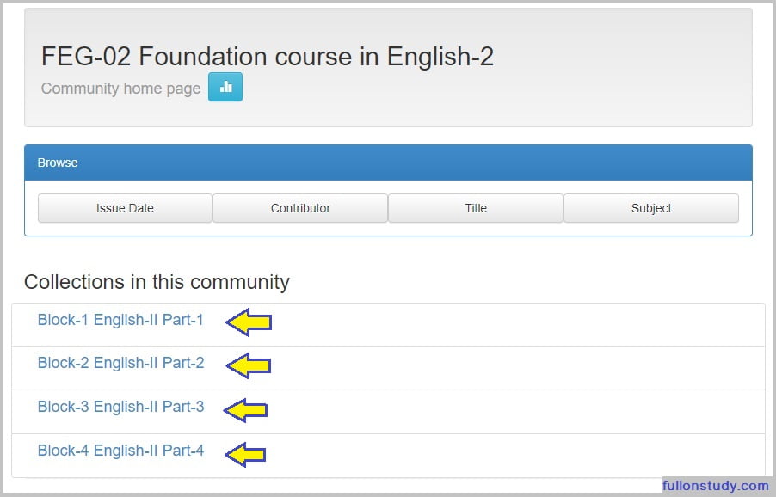Click the Collections in this community heading

pyautogui.click(x=157, y=282)
